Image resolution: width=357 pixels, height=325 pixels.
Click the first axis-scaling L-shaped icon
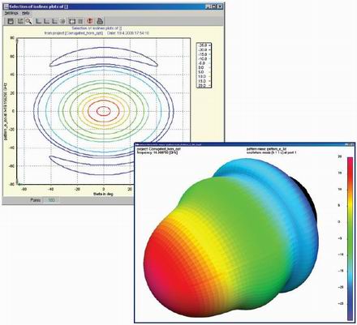39,21
